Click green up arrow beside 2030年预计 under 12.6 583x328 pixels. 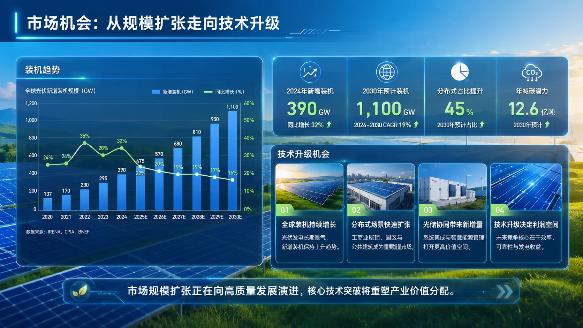[547, 124]
